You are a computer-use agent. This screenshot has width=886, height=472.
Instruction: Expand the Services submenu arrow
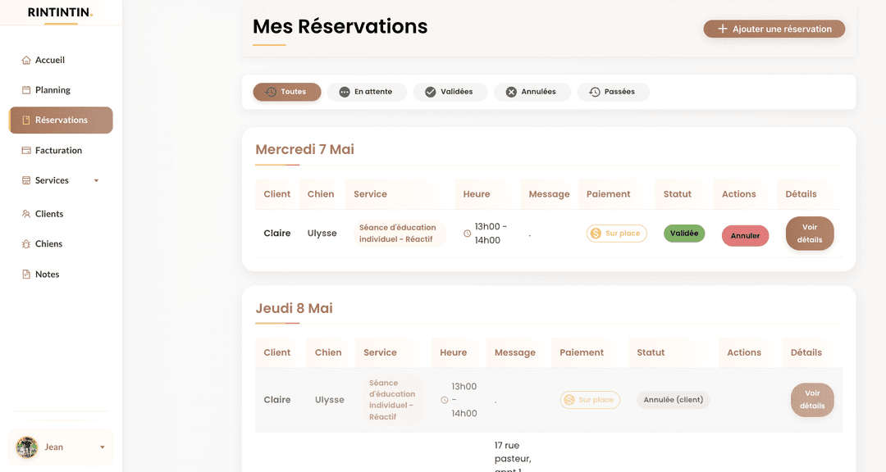(x=96, y=180)
